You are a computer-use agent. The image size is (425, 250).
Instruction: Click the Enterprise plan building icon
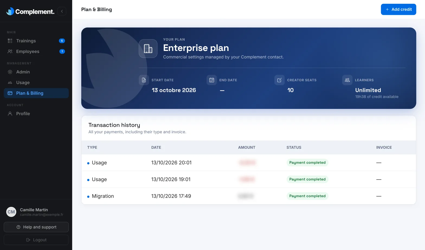pos(148,48)
